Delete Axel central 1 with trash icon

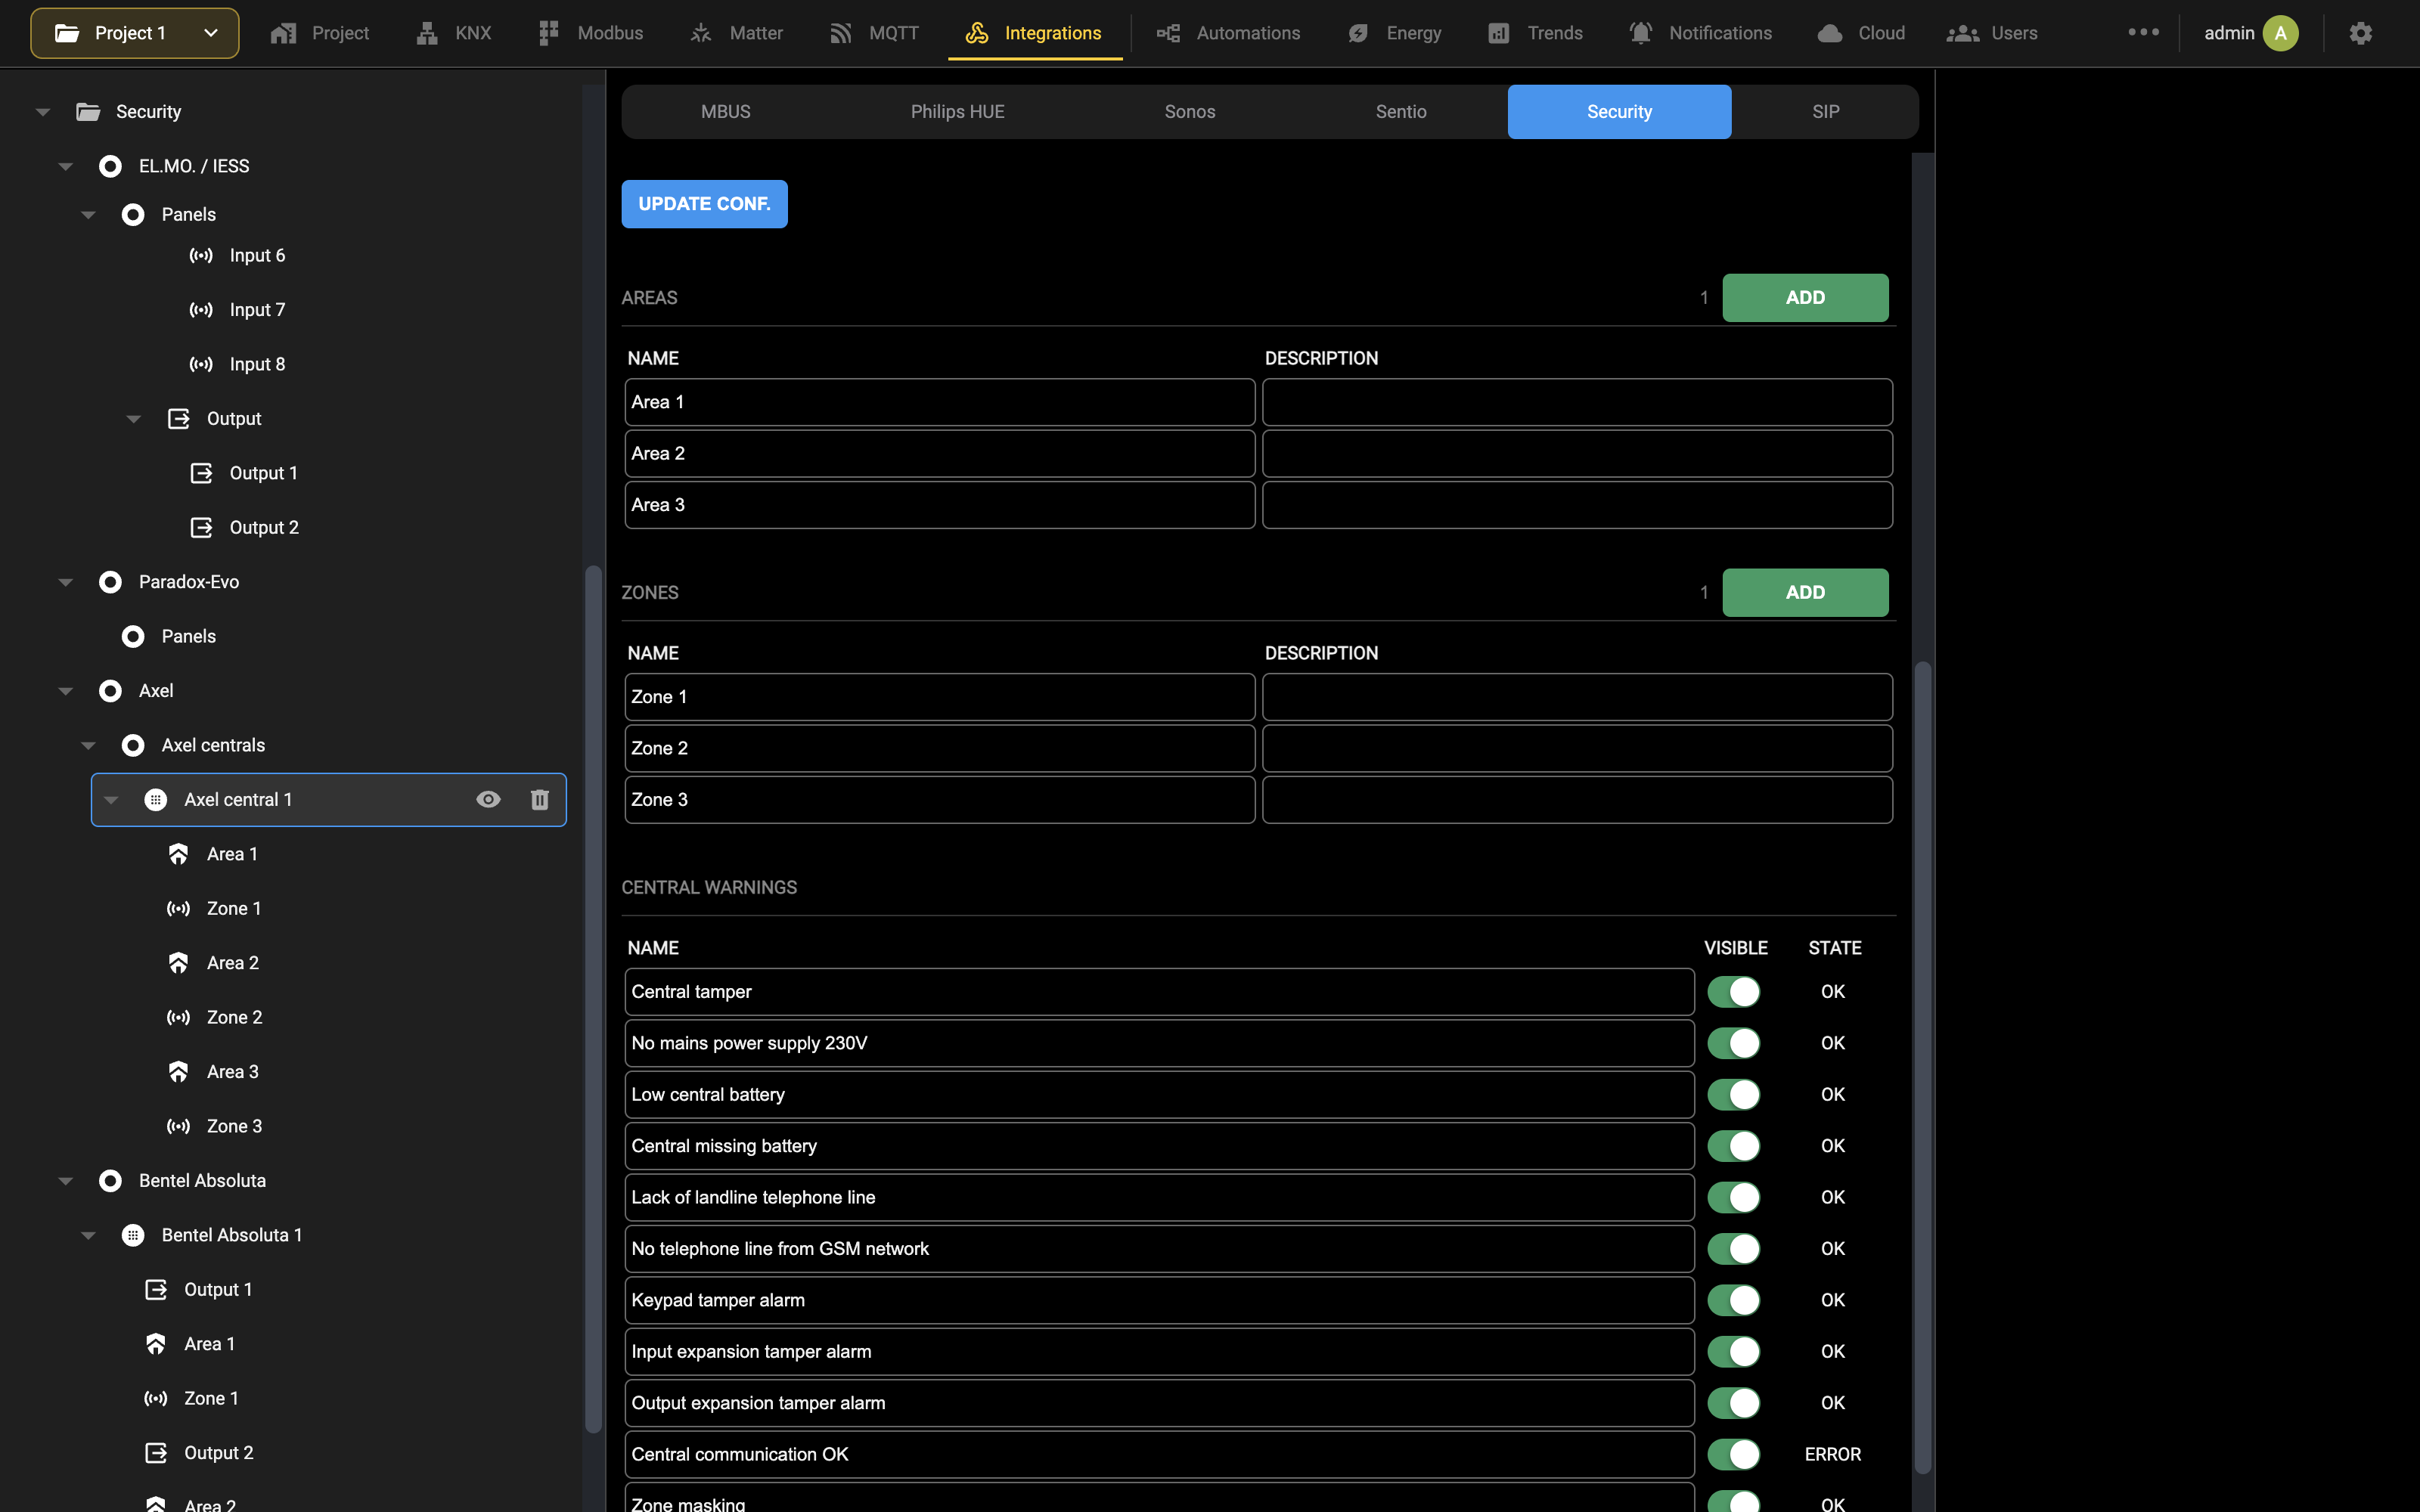[x=540, y=799]
